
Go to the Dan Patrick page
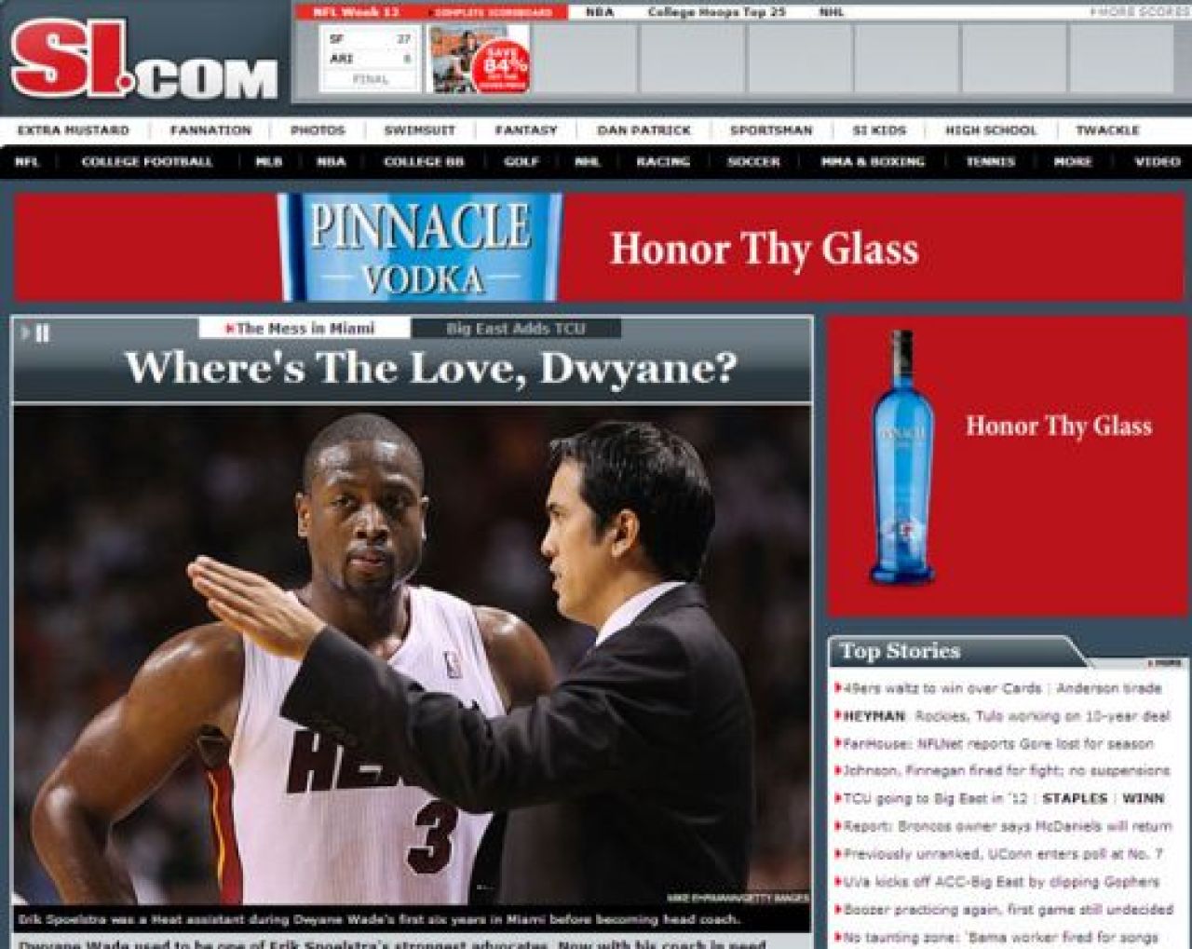643,130
